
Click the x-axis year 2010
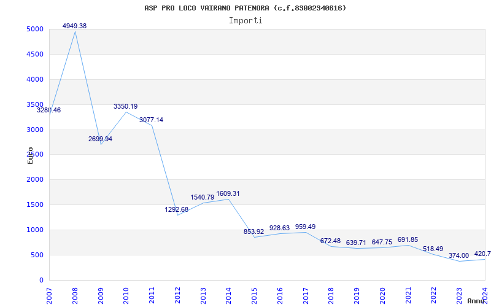coord(126,296)
